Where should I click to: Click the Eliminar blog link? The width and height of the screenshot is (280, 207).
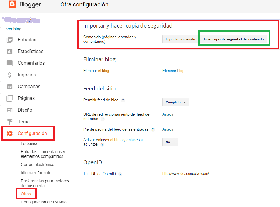[173, 71]
